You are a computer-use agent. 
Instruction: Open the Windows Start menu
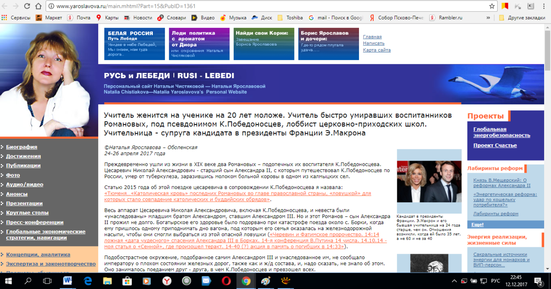pyautogui.click(x=9, y=280)
